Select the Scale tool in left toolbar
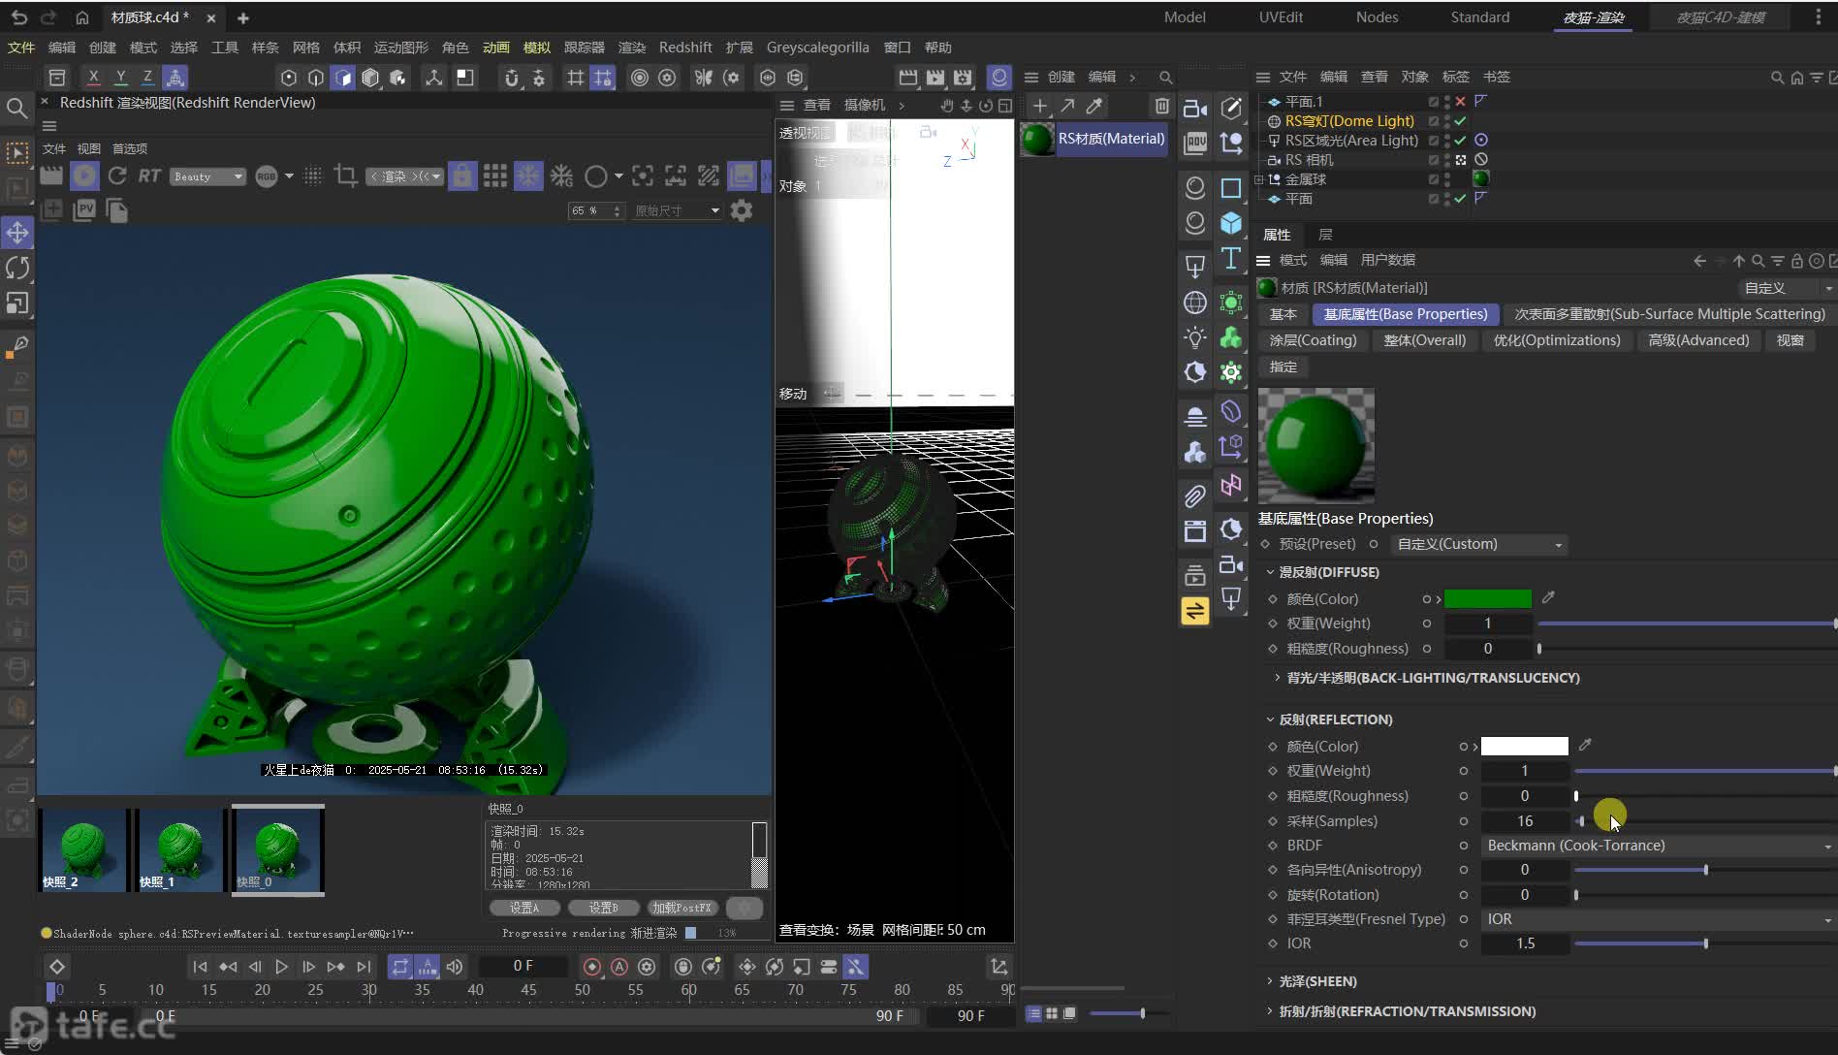This screenshot has height=1055, width=1838. pos(17,304)
